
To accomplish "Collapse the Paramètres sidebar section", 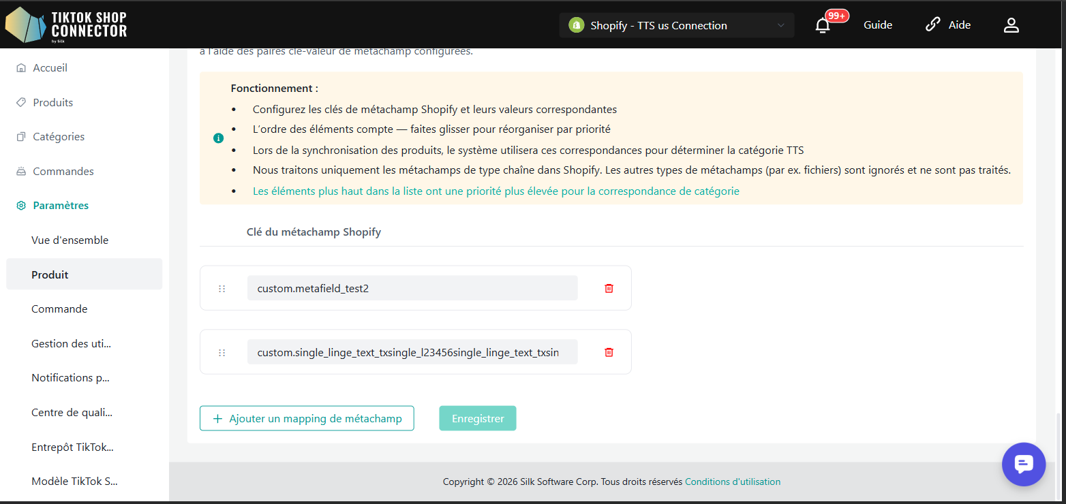I will click(61, 206).
